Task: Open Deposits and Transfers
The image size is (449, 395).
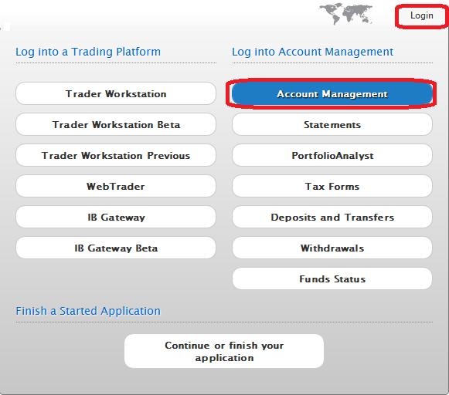Action: (x=332, y=217)
